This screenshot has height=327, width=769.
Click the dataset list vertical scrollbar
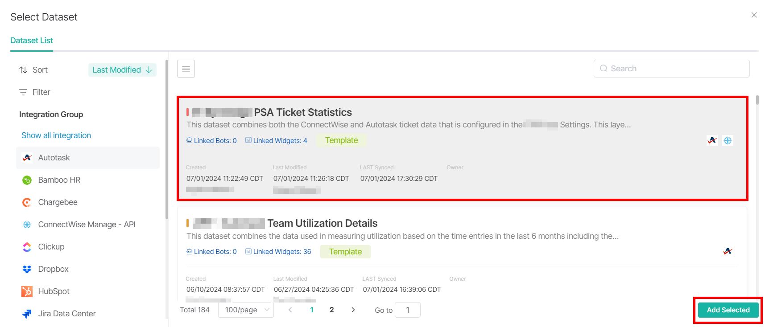point(757,100)
